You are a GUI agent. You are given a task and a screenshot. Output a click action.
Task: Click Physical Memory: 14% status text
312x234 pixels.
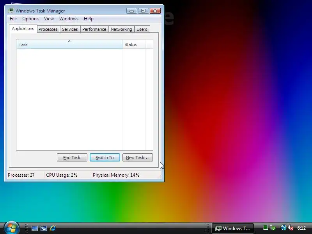(x=116, y=175)
